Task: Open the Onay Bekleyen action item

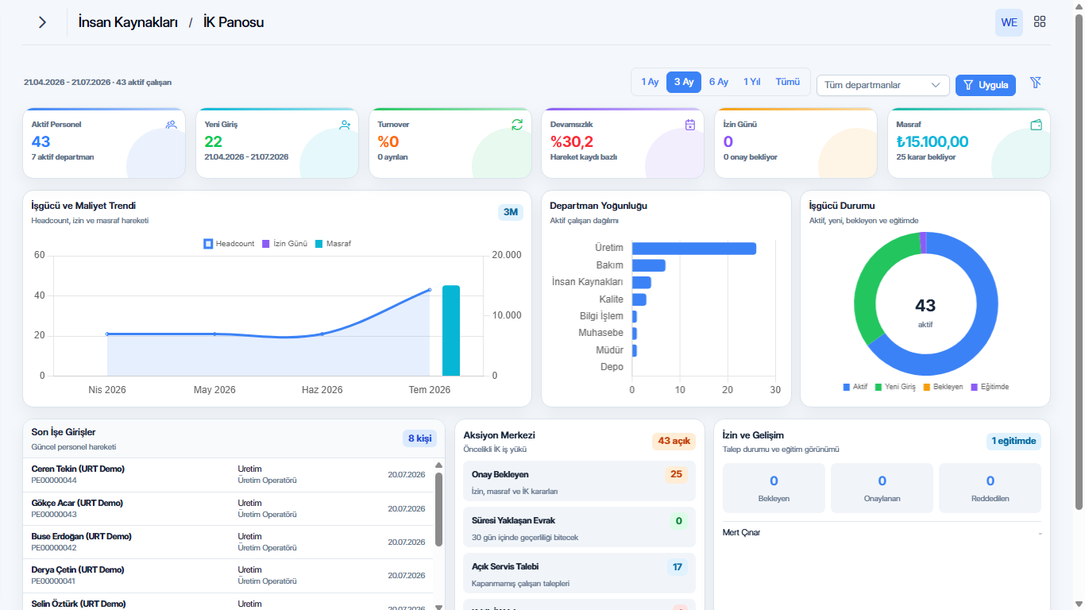Action: point(579,481)
